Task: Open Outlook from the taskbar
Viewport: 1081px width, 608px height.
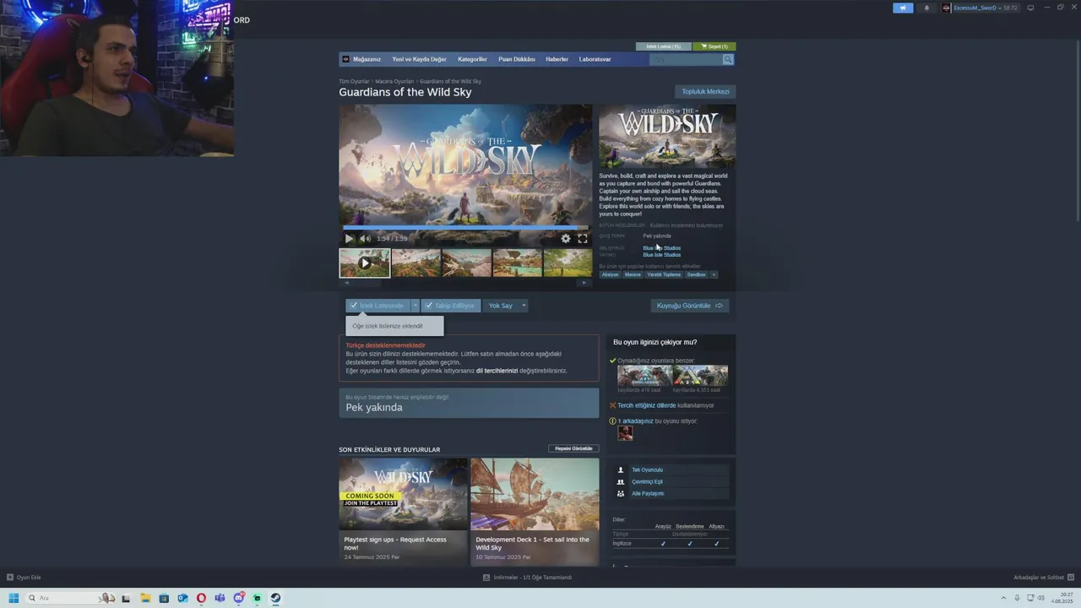Action: coord(182,598)
